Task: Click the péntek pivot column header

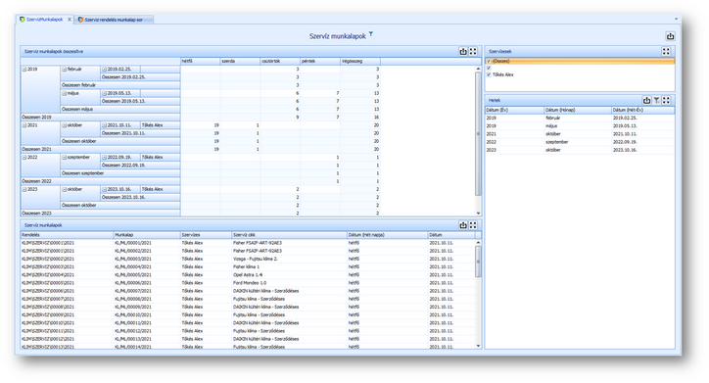Action: pos(319,61)
